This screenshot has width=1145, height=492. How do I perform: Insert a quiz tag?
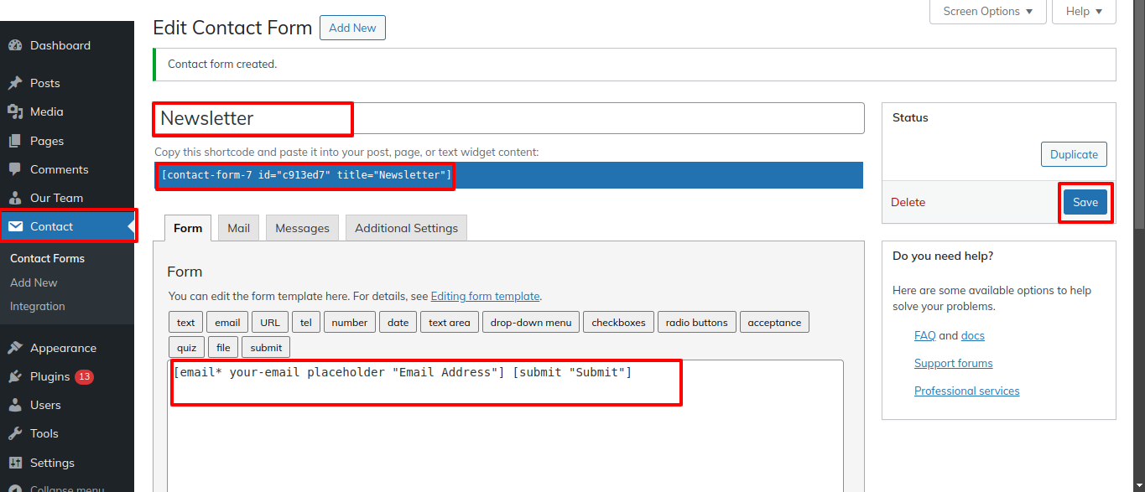pos(186,347)
